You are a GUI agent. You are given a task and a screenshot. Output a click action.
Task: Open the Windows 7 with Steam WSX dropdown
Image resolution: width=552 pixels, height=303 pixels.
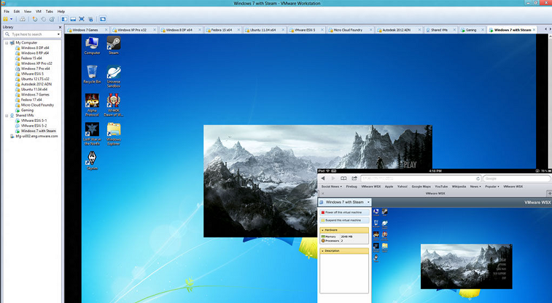click(x=344, y=202)
